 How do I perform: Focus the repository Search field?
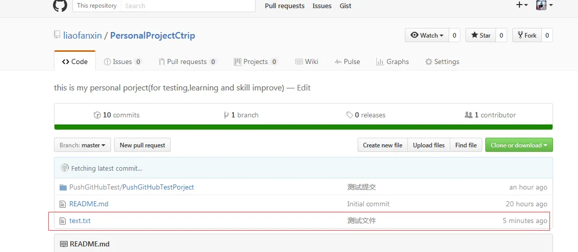[x=188, y=6]
